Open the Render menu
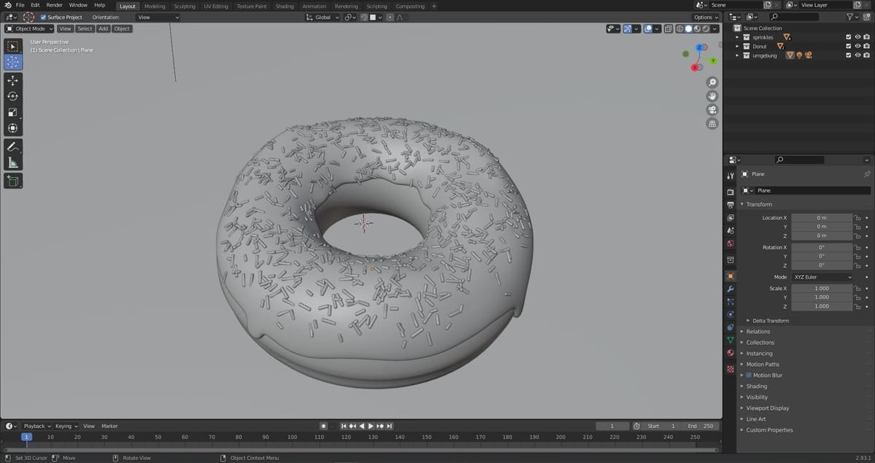Viewport: 875px width, 463px height. 55,5
